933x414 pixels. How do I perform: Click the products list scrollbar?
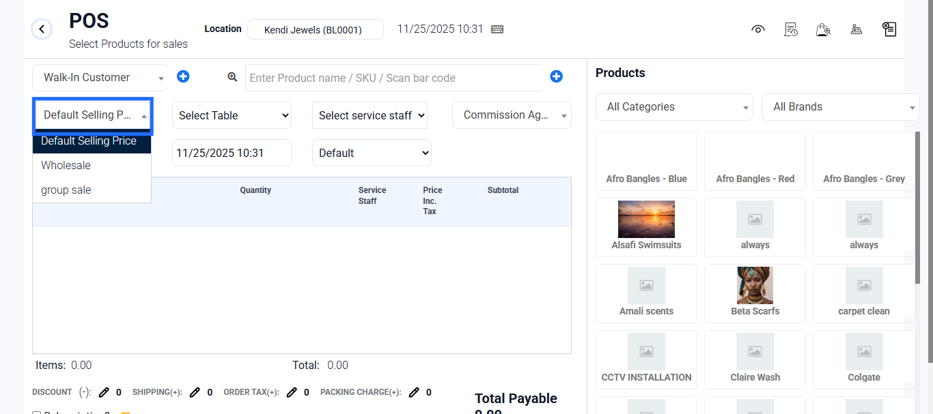tap(917, 208)
